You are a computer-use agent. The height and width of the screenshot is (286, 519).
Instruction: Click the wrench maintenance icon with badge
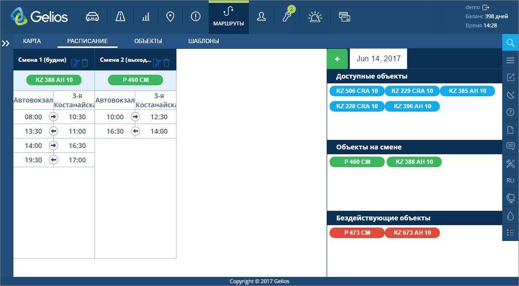[287, 17]
